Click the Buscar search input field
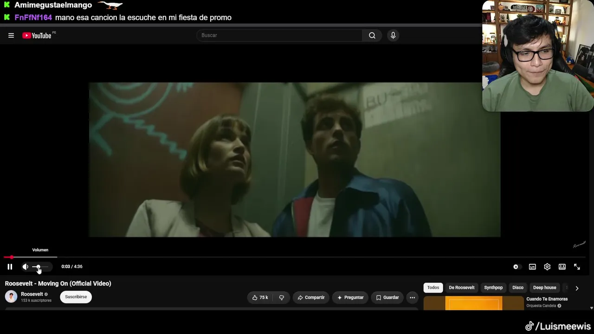The height and width of the screenshot is (334, 594). tap(281, 35)
